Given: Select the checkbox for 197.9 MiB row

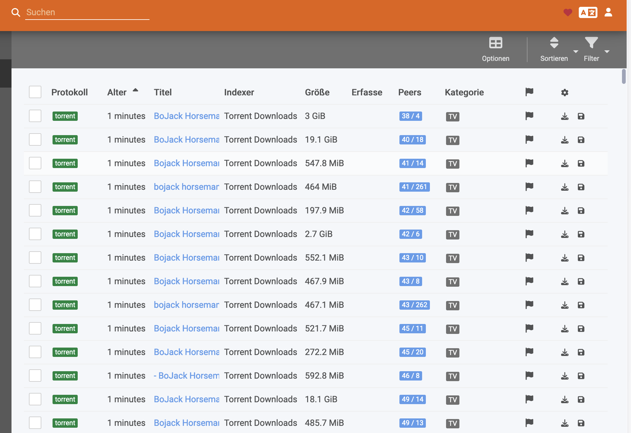Looking at the screenshot, I should click(35, 210).
